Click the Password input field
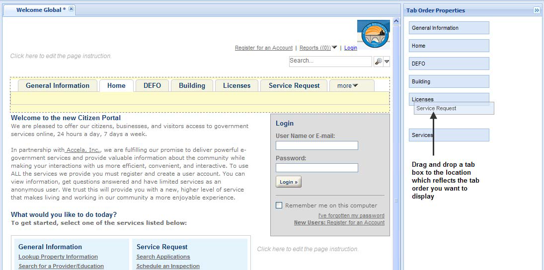 coord(316,168)
